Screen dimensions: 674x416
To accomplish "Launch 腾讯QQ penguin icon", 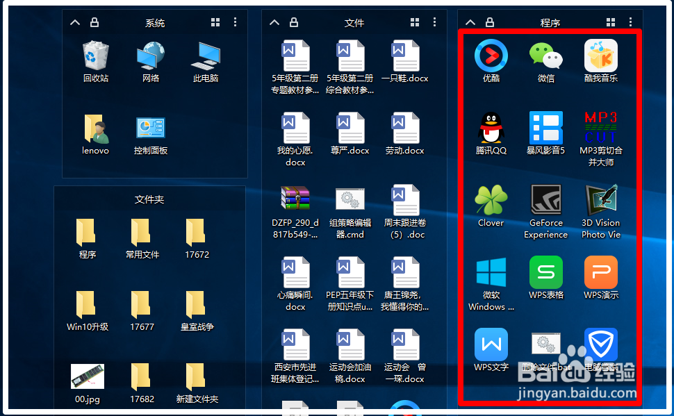I will (491, 128).
